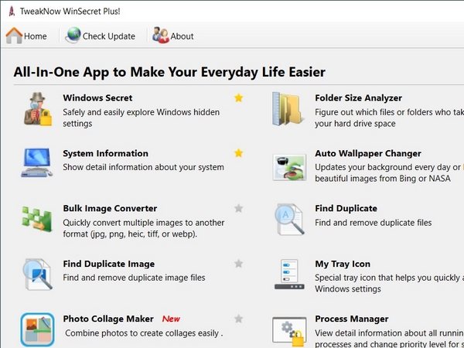Select the Check Update toolbar label
Viewport: 464px width, 348px height.
click(x=108, y=36)
